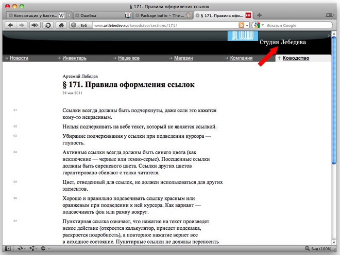Open the closed tabs list at tab bar right

[x=330, y=15]
